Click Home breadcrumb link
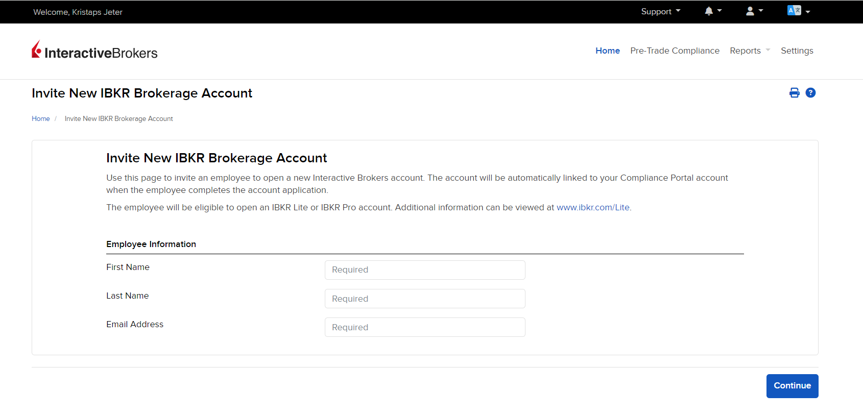The height and width of the screenshot is (416, 863). [41, 118]
